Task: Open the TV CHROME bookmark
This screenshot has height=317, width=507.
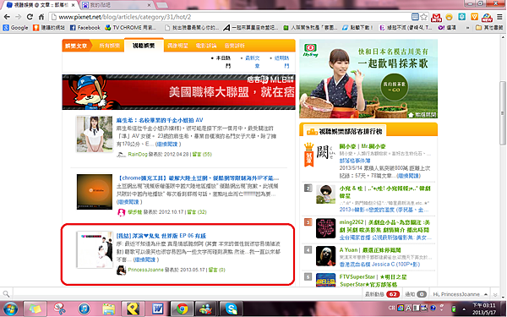Action: (x=130, y=28)
